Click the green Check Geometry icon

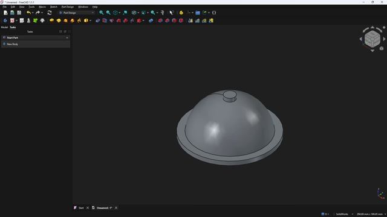(35, 20)
